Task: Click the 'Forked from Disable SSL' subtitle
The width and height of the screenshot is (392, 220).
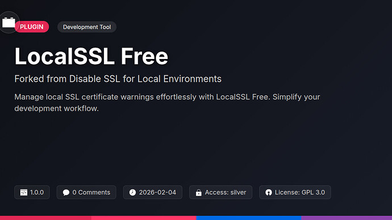Action: pyautogui.click(x=118, y=79)
